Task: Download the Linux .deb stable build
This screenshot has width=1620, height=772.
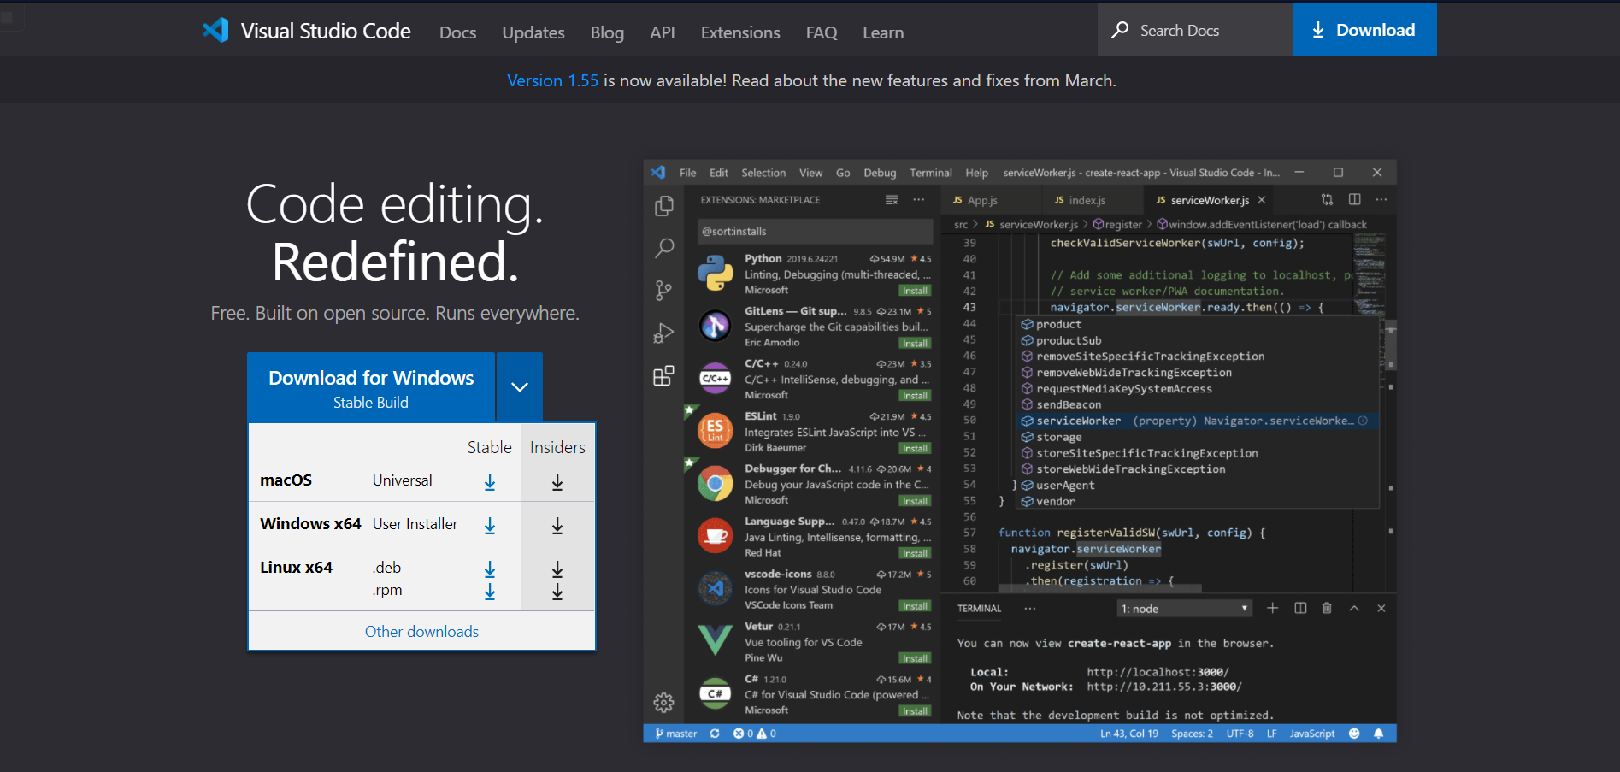Action: coord(490,569)
